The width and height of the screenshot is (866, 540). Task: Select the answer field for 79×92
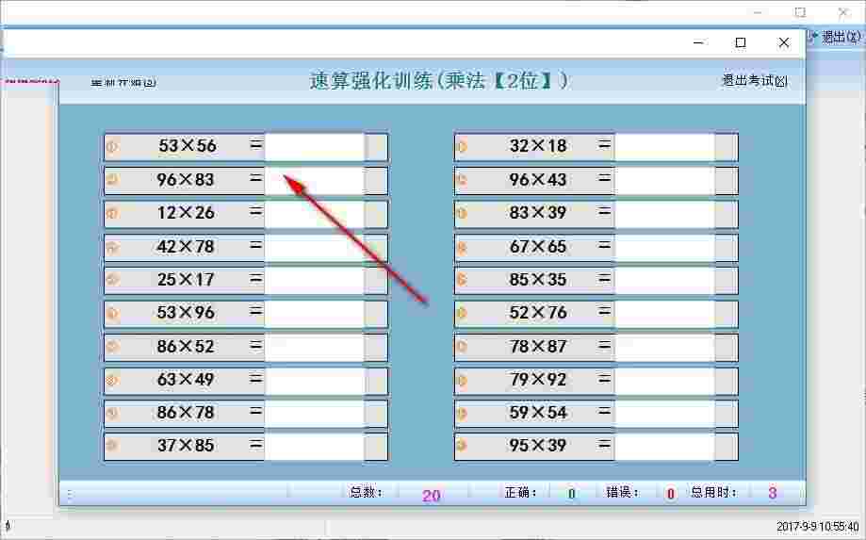664,381
